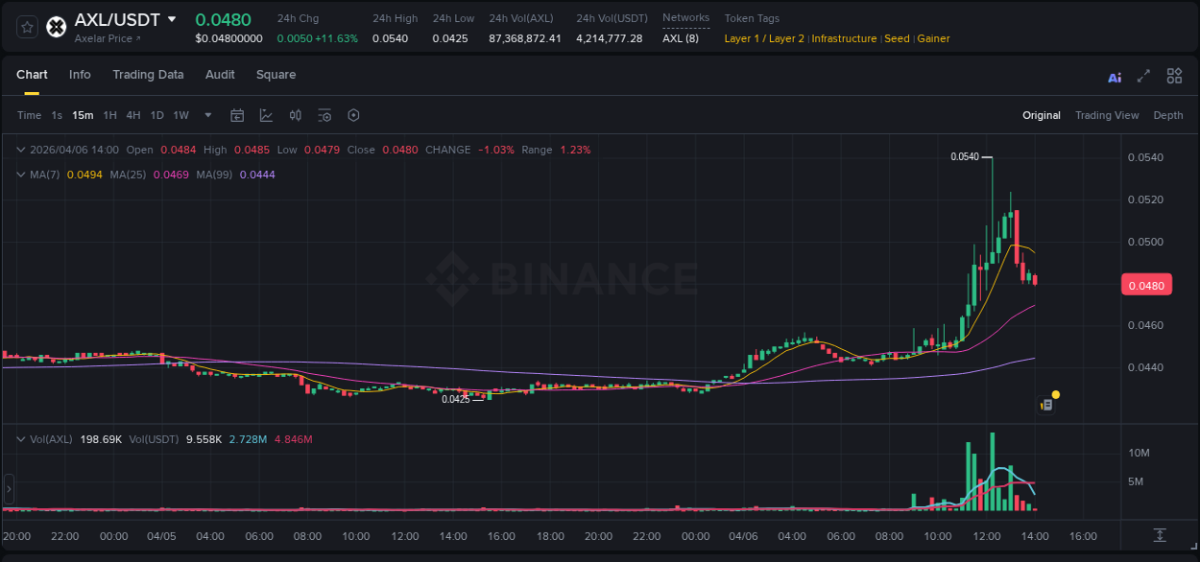Click the 0.0425 low price marker
Image resolution: width=1200 pixels, height=562 pixels.
point(456,399)
